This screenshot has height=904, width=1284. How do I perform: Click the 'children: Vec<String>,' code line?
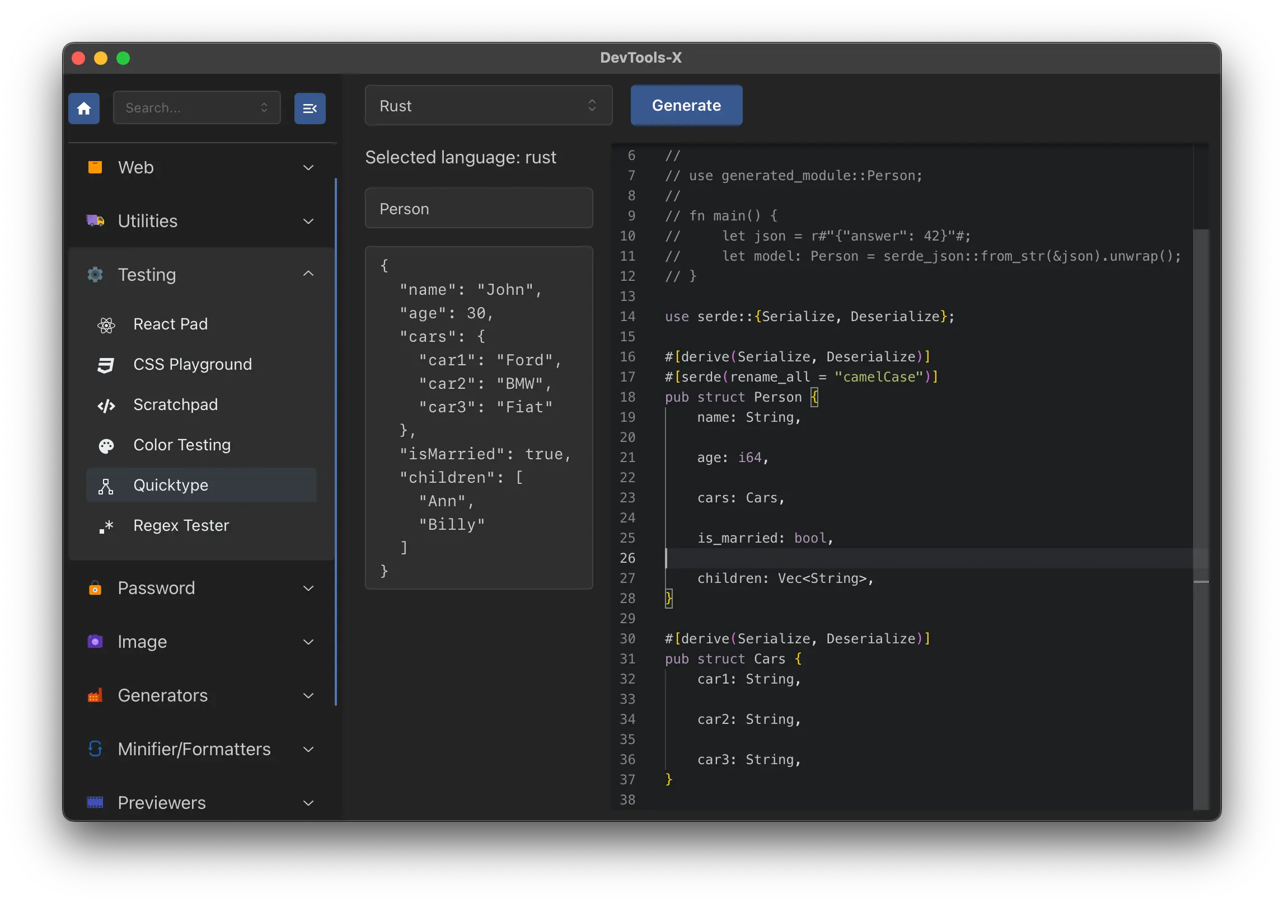point(785,578)
